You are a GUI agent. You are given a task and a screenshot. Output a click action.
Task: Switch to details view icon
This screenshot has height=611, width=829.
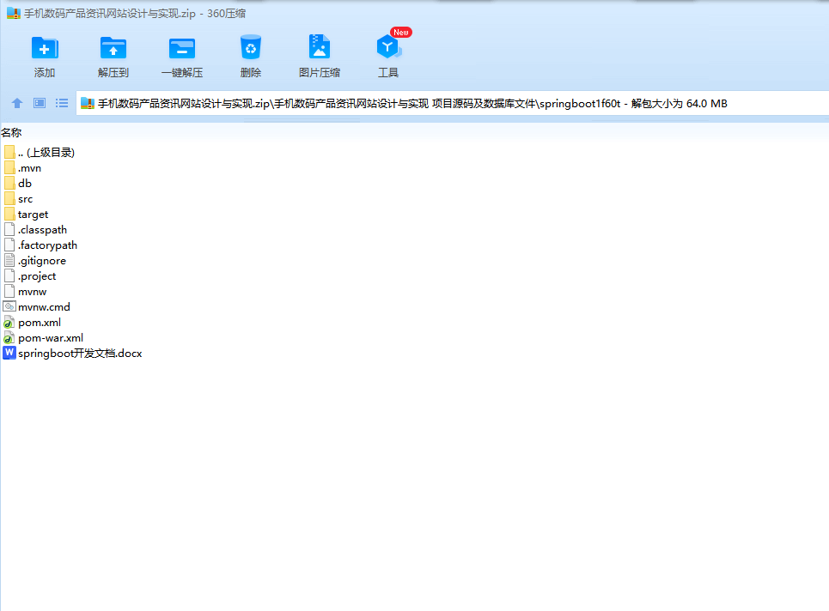40,103
